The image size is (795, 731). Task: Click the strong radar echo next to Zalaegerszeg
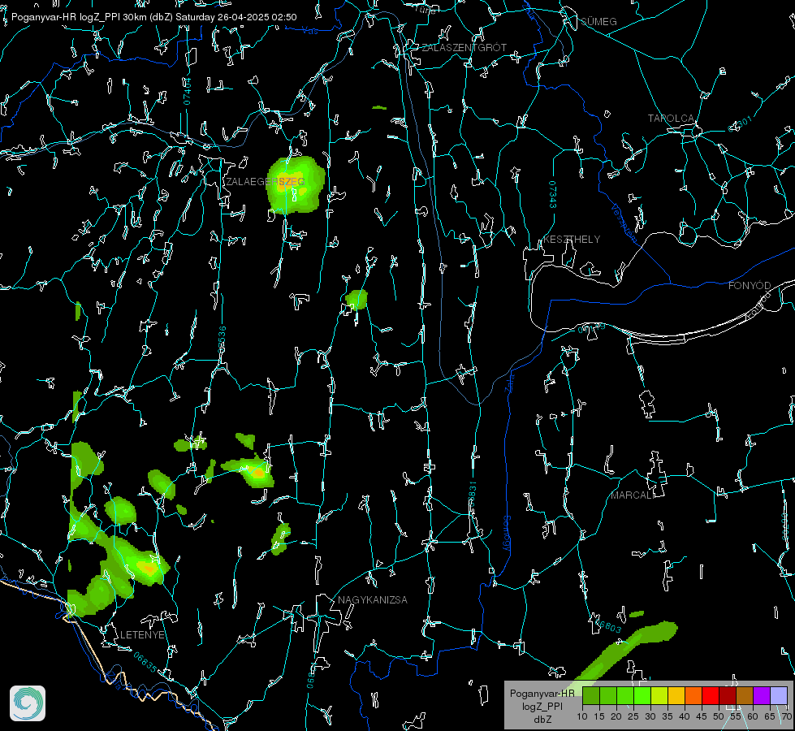tap(296, 185)
